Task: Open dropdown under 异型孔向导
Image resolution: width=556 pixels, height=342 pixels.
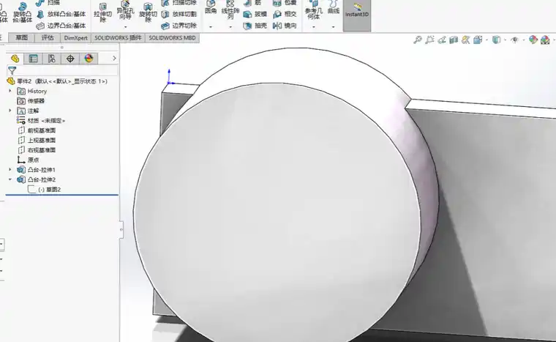Action: (125, 27)
